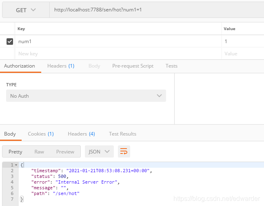The image size is (264, 206).
Task: Collapse the JSON object at line 1
Action: (16, 165)
